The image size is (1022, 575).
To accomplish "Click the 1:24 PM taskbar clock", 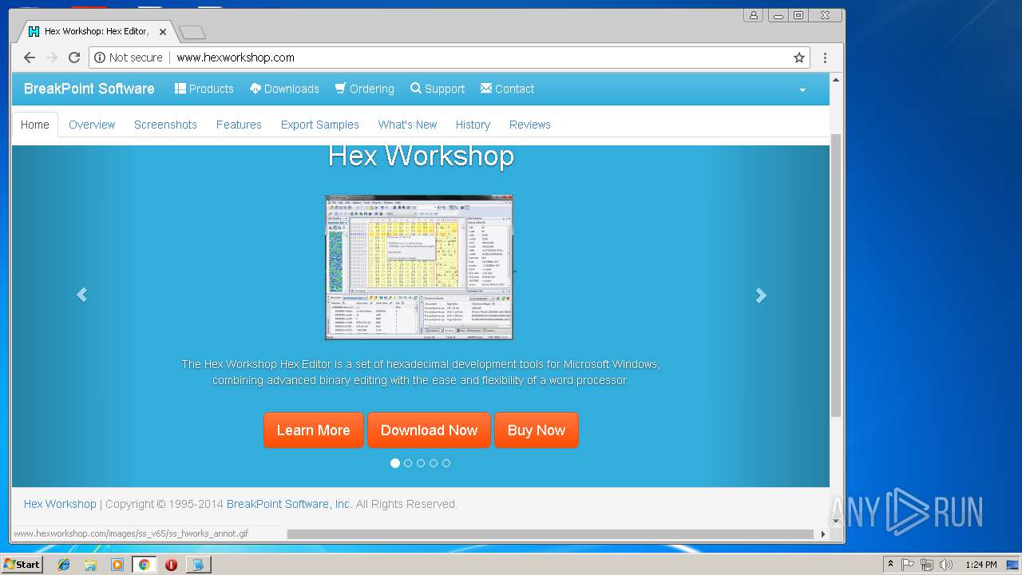I will click(x=980, y=565).
